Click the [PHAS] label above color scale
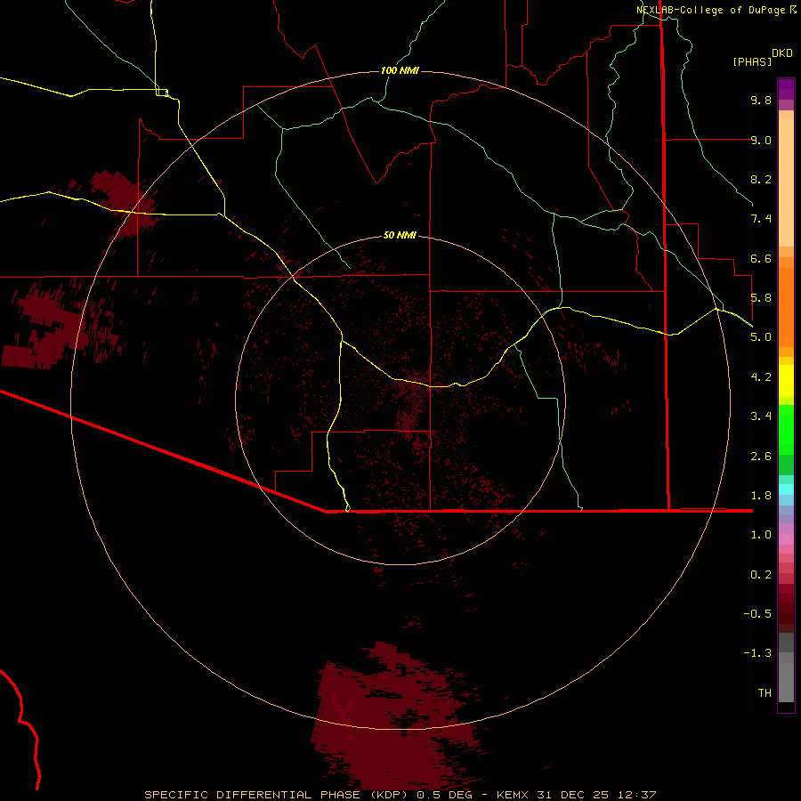Viewport: 801px width, 801px height. (752, 62)
